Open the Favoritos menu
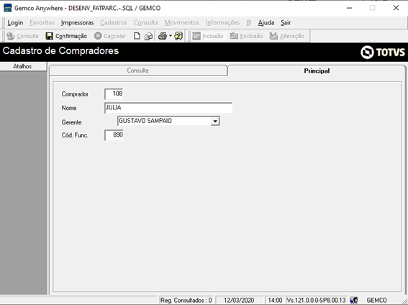This screenshot has width=408, height=305. pyautogui.click(x=42, y=23)
